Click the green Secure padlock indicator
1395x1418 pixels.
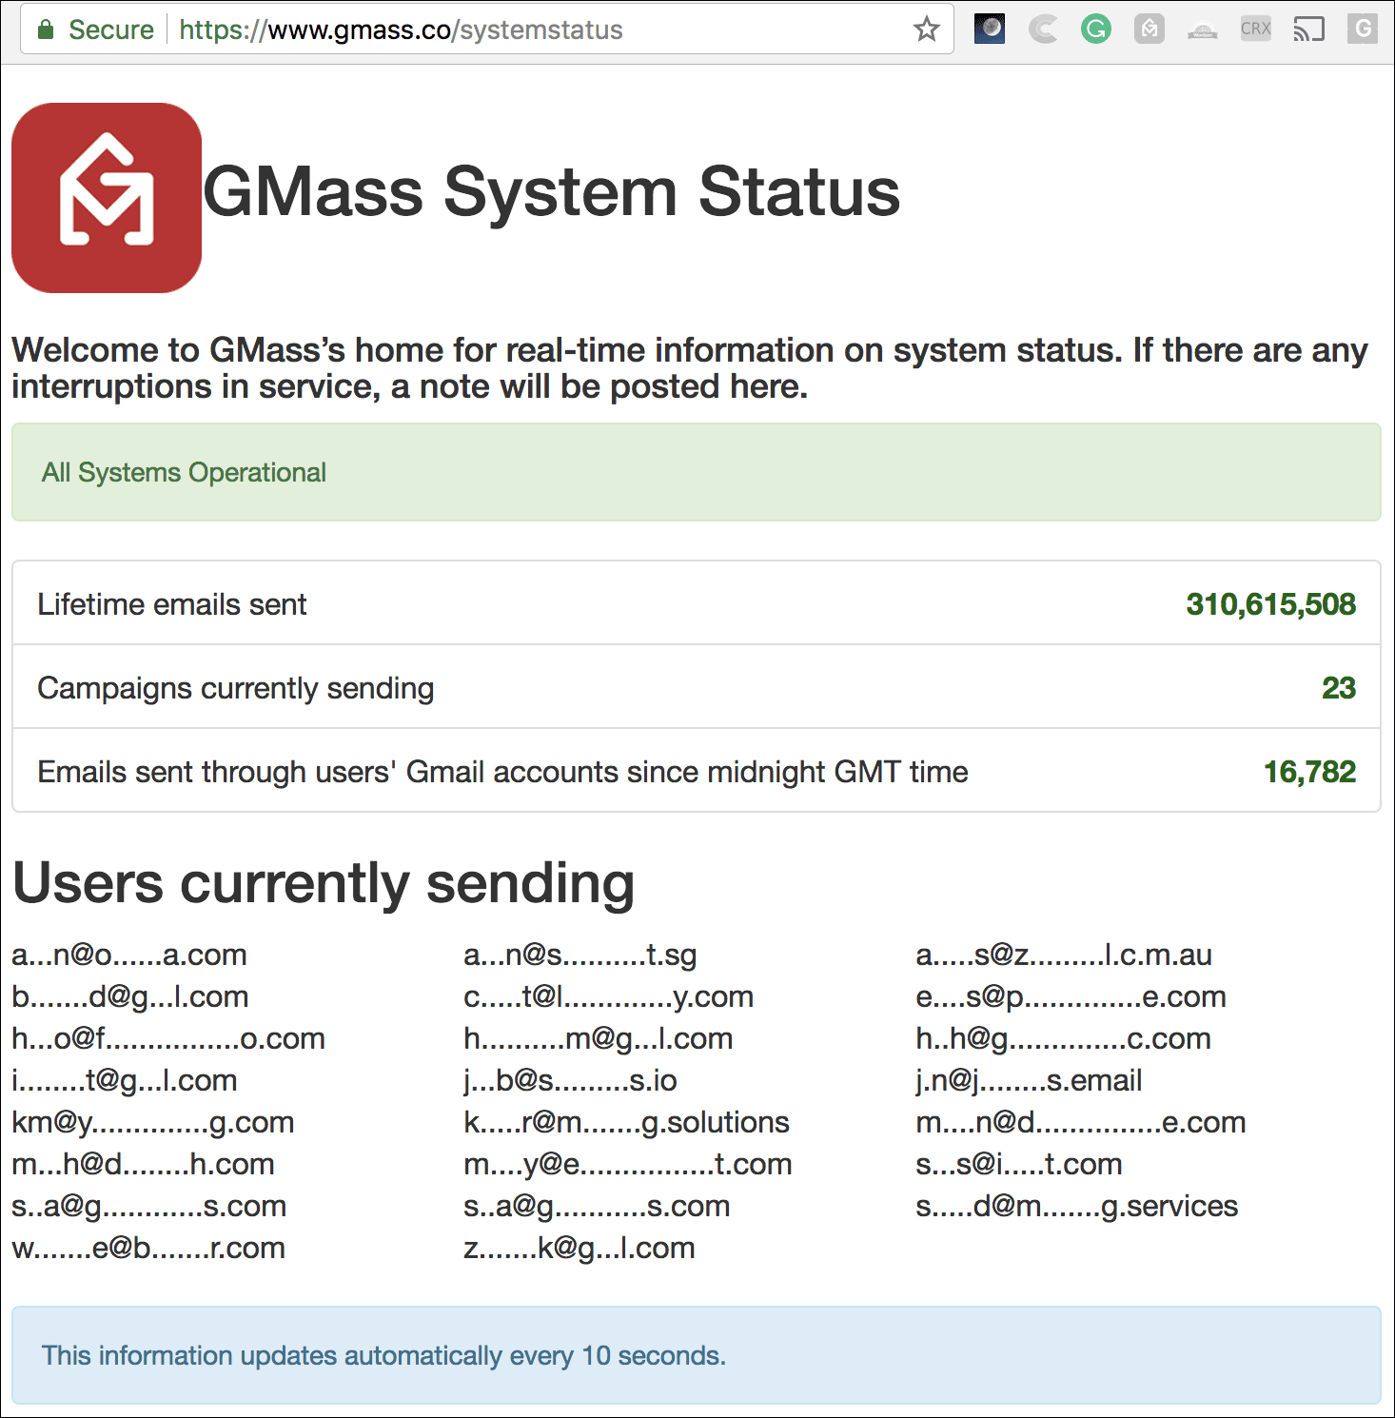(95, 30)
